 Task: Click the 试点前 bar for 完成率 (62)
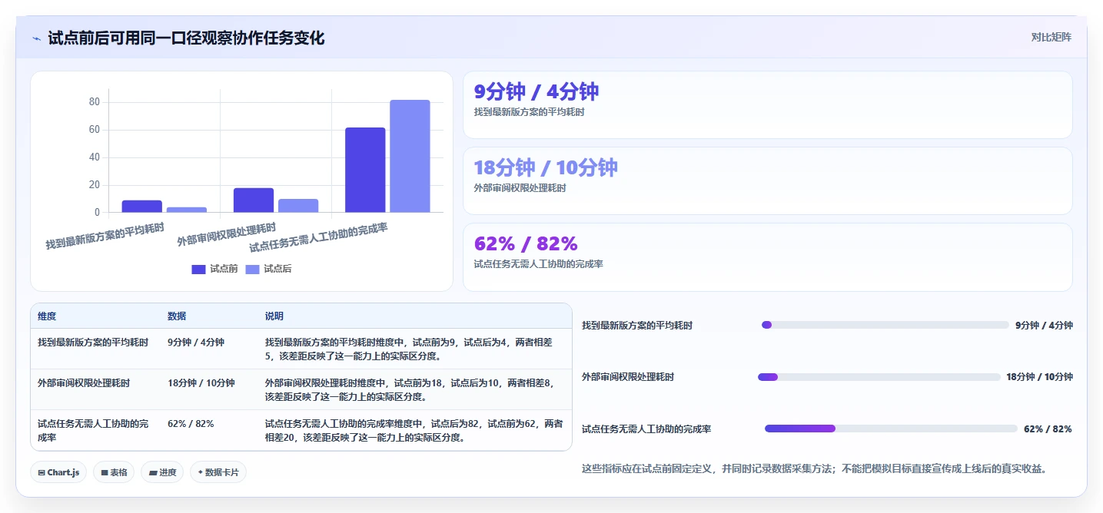(365, 170)
